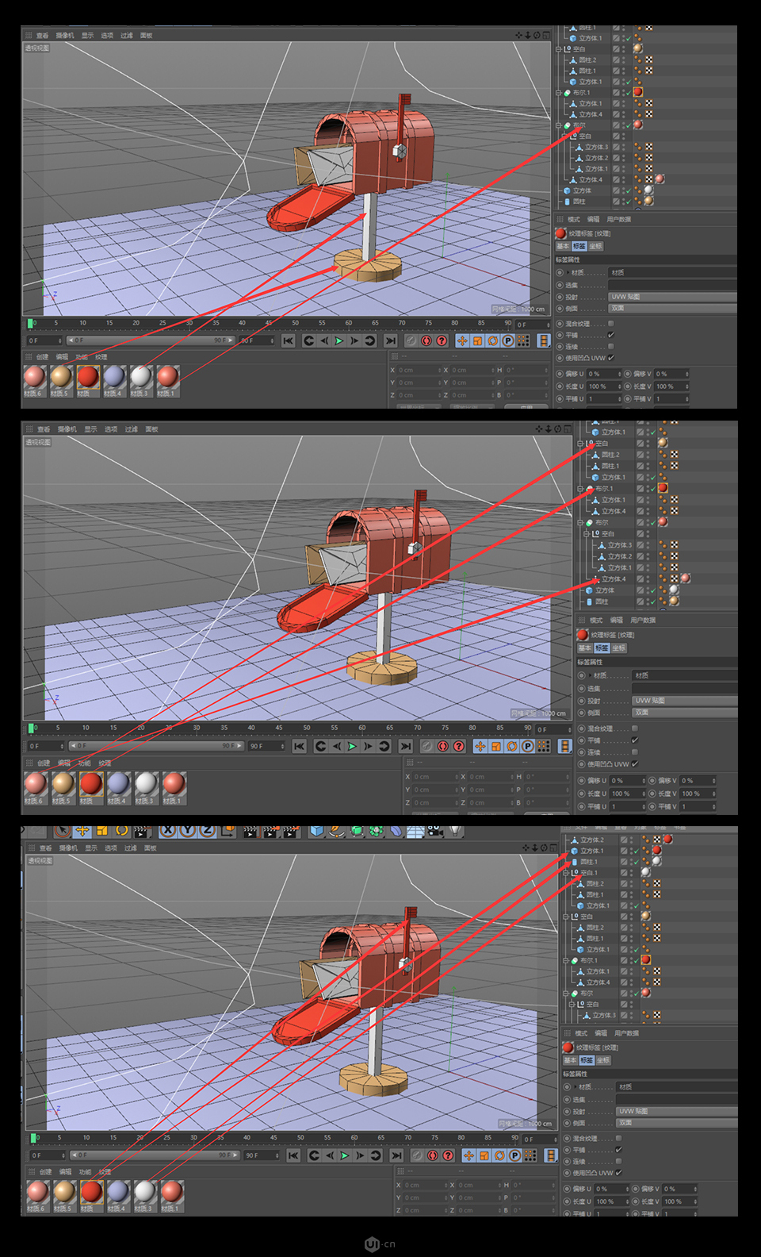761x1257 pixels.
Task: Play forward in the middle screenshot's timeline
Action: (351, 746)
